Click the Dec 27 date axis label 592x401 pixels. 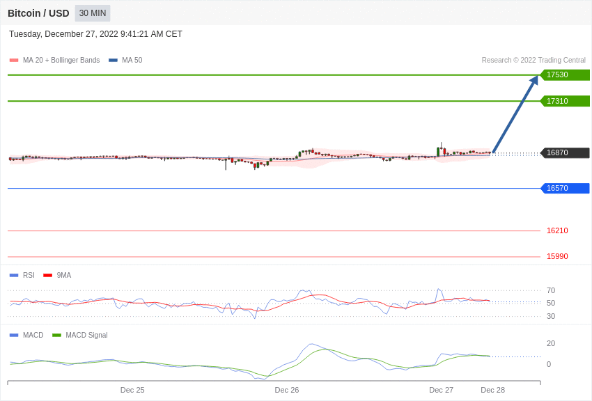click(442, 390)
